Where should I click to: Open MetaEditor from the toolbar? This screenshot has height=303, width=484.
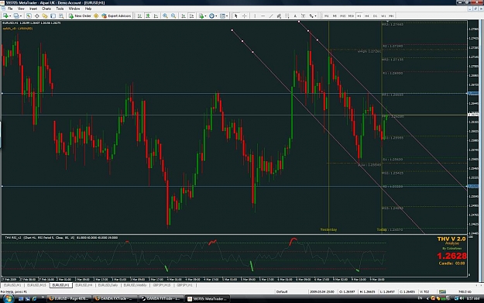tap(96, 15)
